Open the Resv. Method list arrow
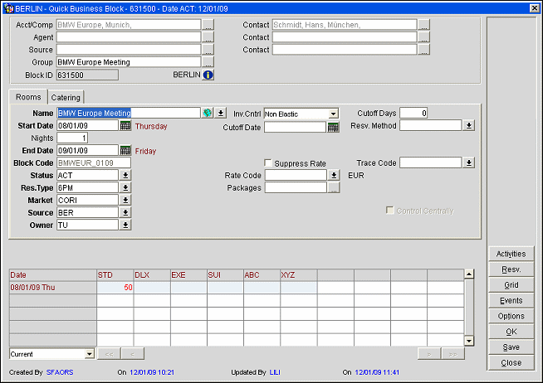Screen dimensions: 543x383 [x=468, y=126]
